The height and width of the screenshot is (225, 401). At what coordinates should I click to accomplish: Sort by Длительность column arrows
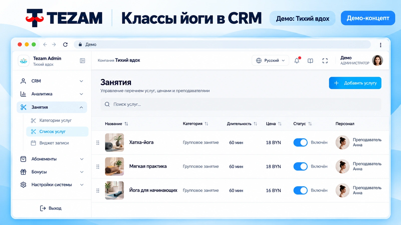(x=255, y=124)
